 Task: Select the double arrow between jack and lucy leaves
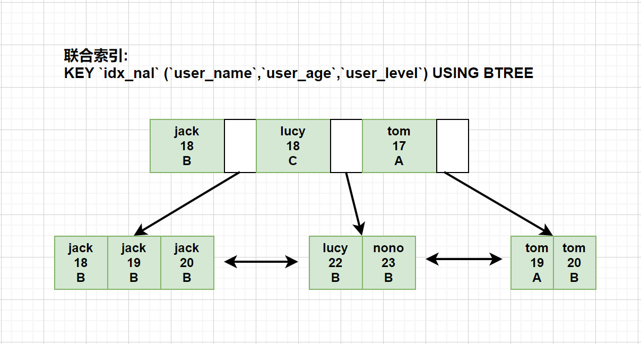(261, 261)
